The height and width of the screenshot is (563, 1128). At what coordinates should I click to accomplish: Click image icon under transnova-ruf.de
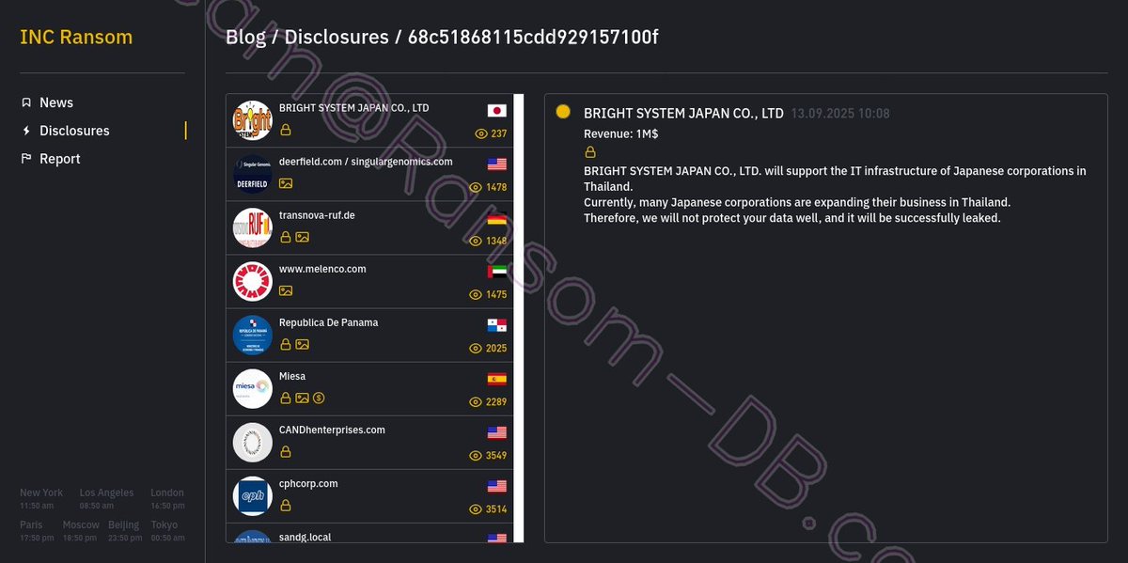(302, 237)
